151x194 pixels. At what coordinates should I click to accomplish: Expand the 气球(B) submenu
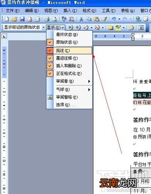pos(69,90)
